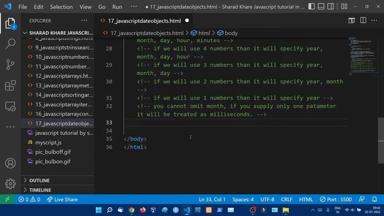Select 17_javascriptdateobje... in Explorer
Screen dimensions: 384x216
click(58, 124)
